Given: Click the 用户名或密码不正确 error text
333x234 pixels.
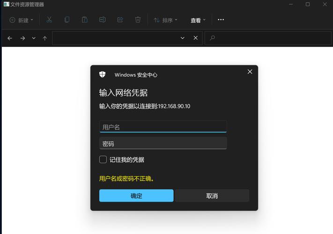Looking at the screenshot, I should point(126,179).
